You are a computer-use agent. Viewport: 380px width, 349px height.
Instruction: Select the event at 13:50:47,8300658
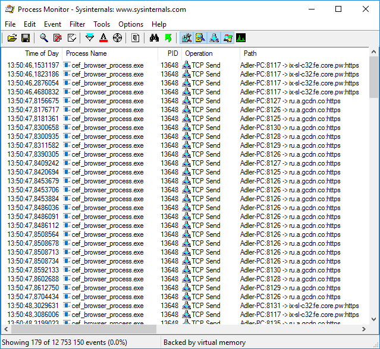pos(185,128)
